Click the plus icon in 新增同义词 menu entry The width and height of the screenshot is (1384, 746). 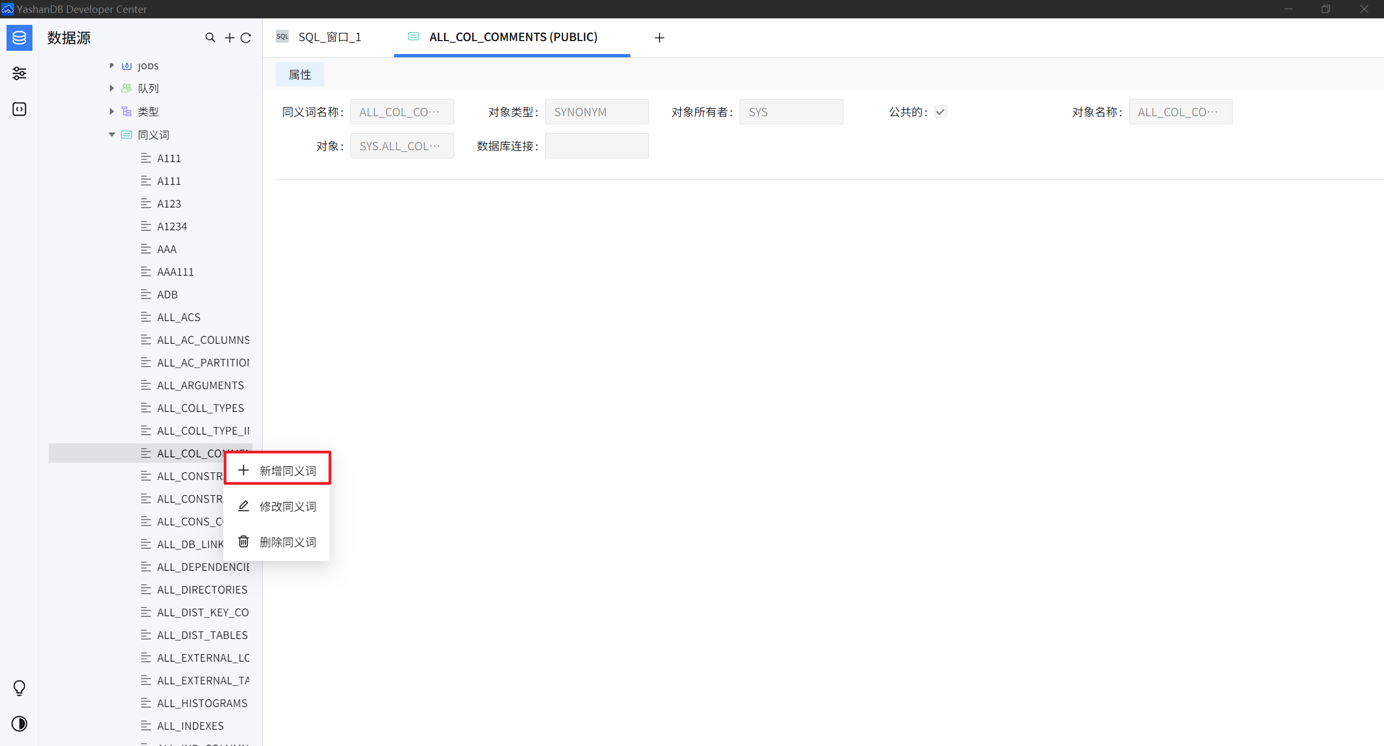pos(244,470)
